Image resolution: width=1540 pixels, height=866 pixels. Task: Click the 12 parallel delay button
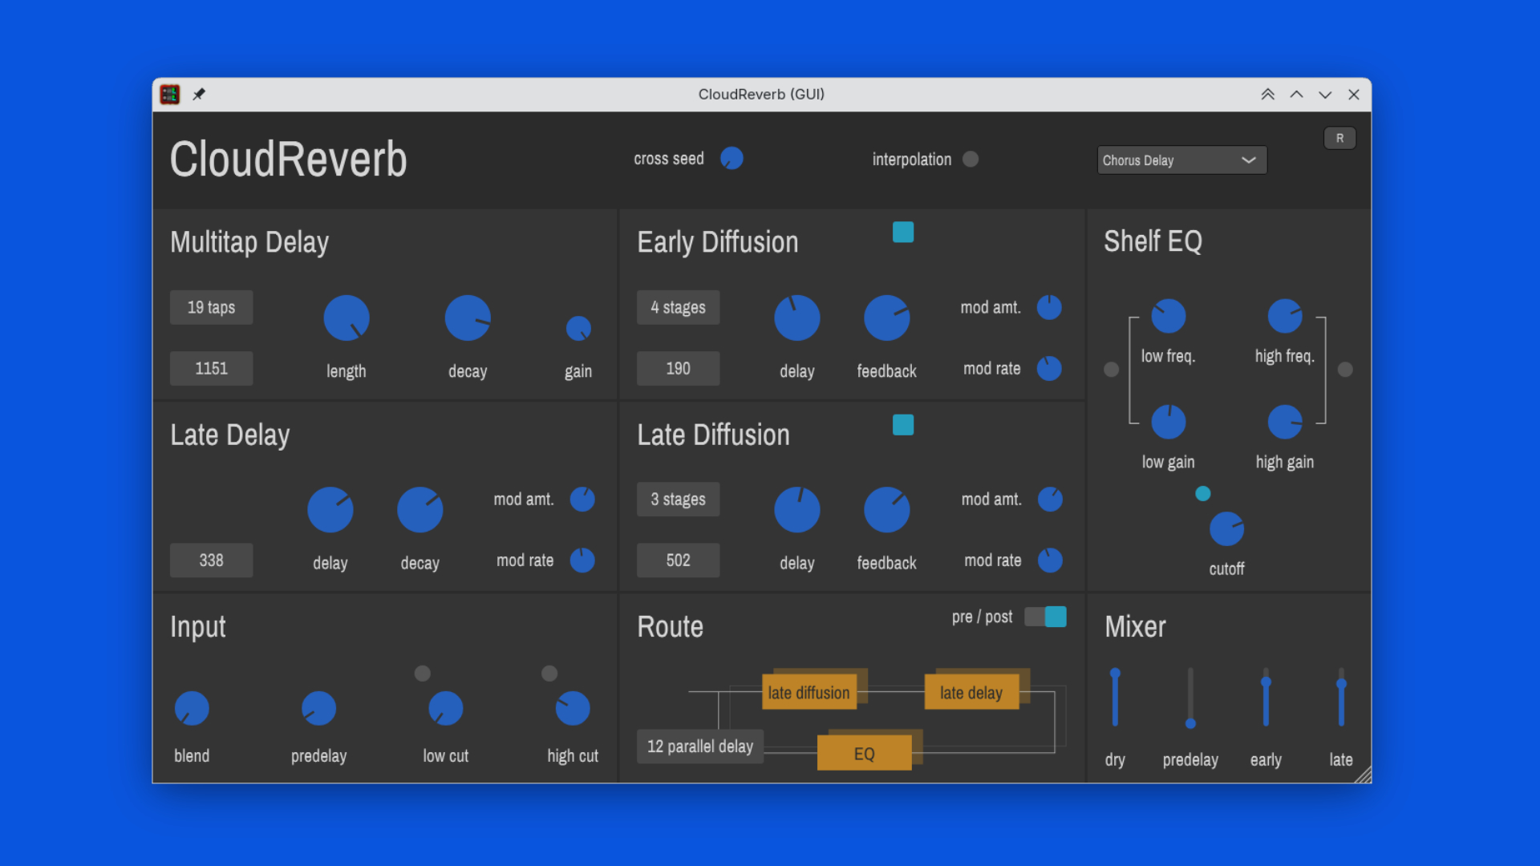point(699,747)
